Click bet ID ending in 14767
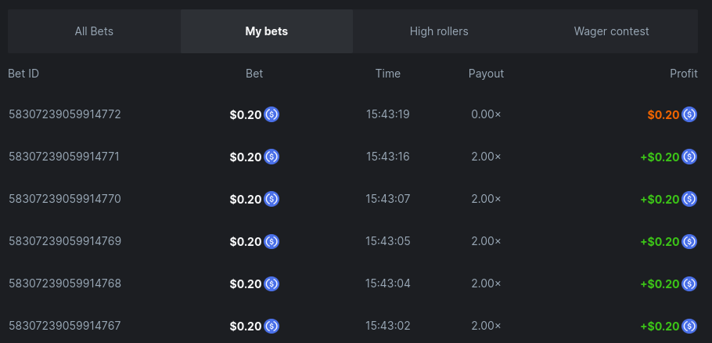712x343 pixels. [65, 326]
